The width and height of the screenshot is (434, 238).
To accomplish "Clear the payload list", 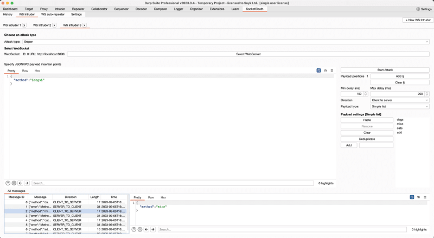I will (367, 133).
